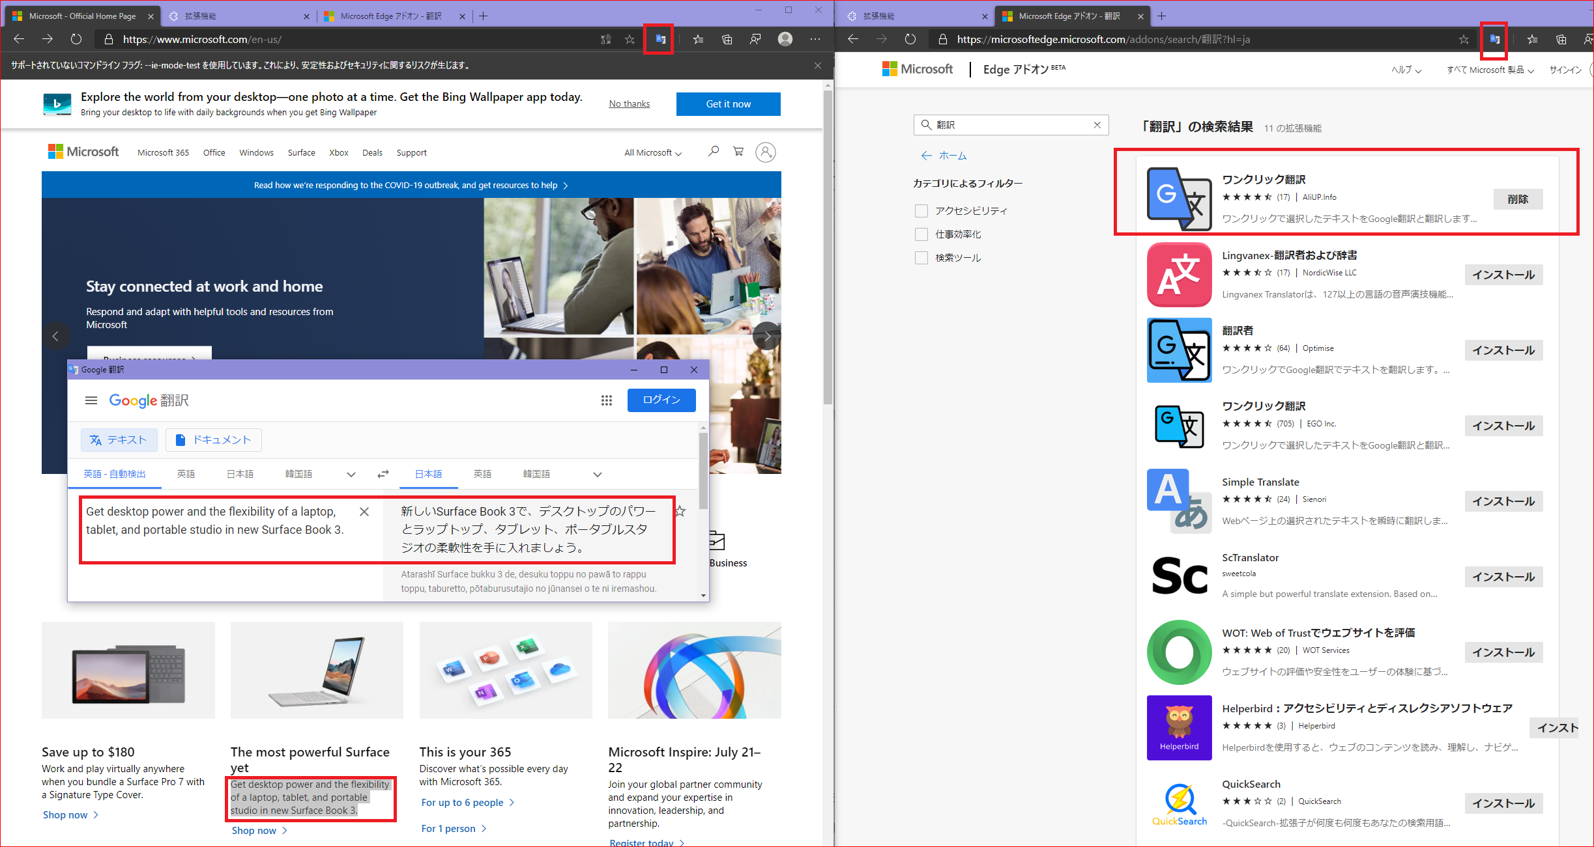Image resolution: width=1594 pixels, height=847 pixels.
Task: Click the No thanks link
Action: [630, 104]
